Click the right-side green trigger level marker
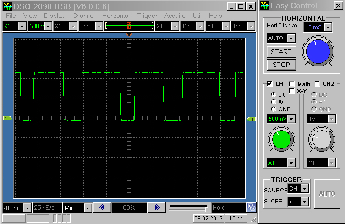The height and width of the screenshot is (224, 345). click(252, 119)
